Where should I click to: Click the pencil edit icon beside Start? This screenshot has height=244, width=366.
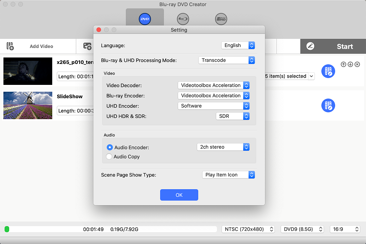tap(310, 46)
